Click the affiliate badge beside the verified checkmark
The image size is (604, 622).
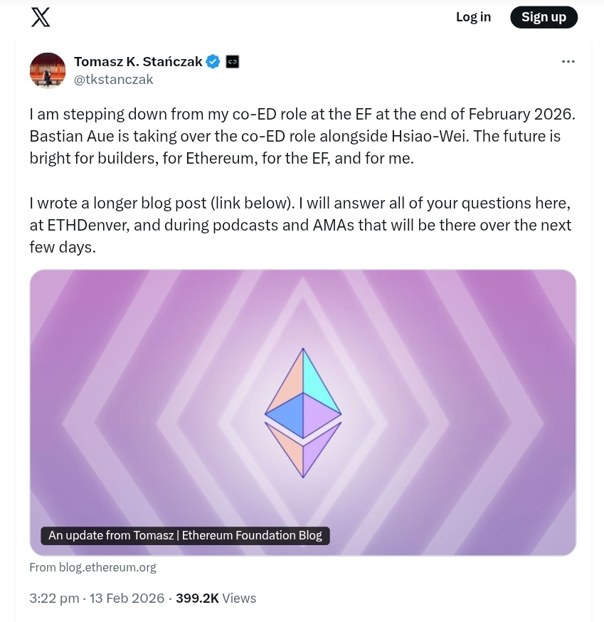[x=232, y=61]
